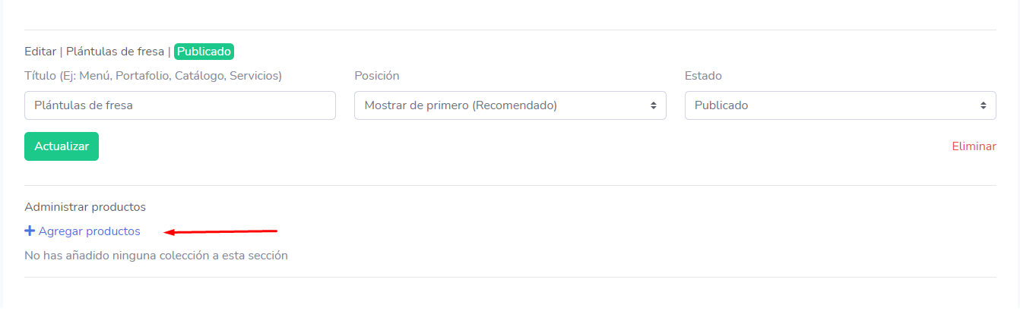Screen dimensions: 1020x314
Task: Click the arrow icon on Posición select
Action: [x=653, y=105]
